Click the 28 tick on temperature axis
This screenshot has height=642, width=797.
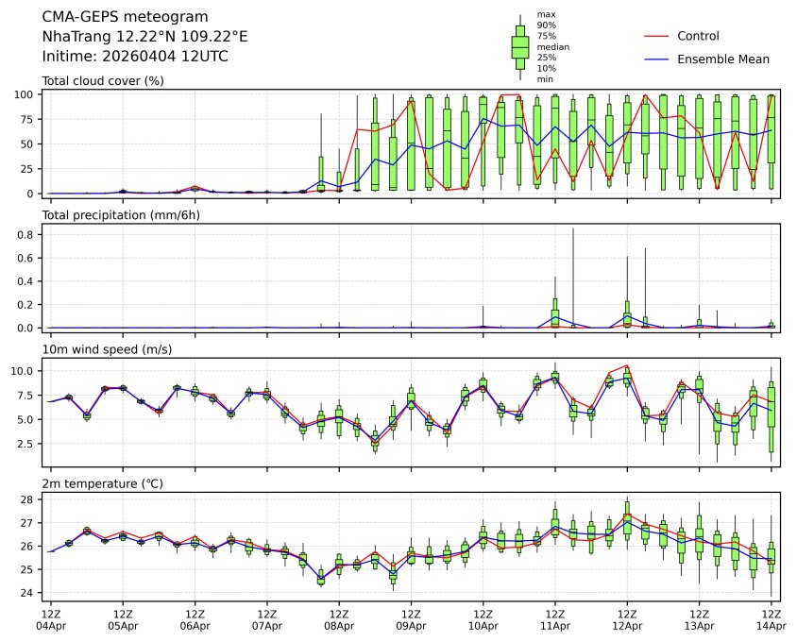pyautogui.click(x=28, y=499)
